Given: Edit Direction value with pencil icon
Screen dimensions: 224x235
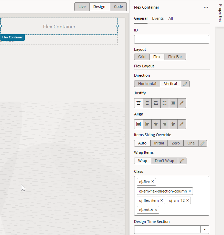Looking at the screenshot, I should pos(185,84).
